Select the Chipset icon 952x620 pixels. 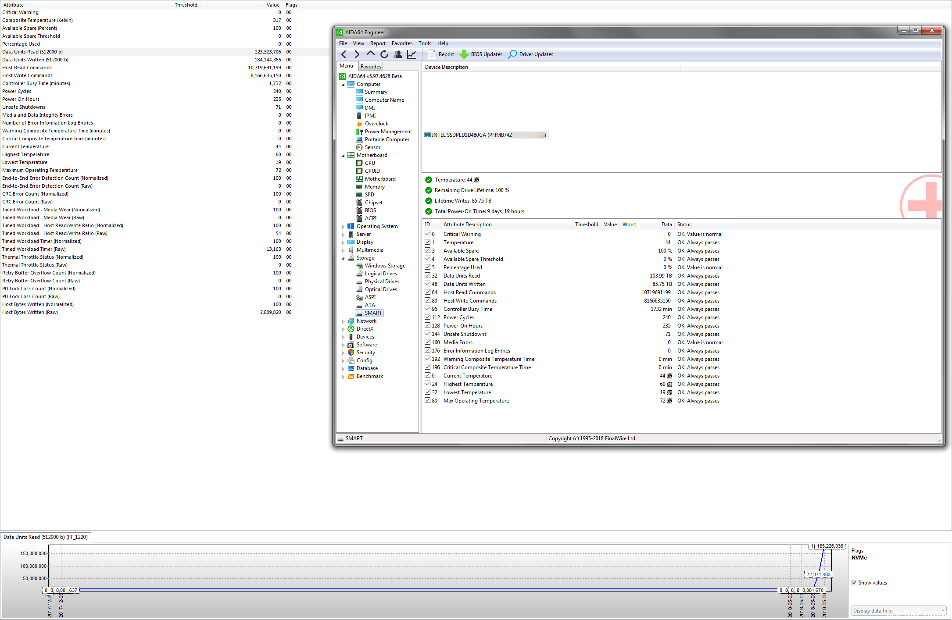click(359, 203)
